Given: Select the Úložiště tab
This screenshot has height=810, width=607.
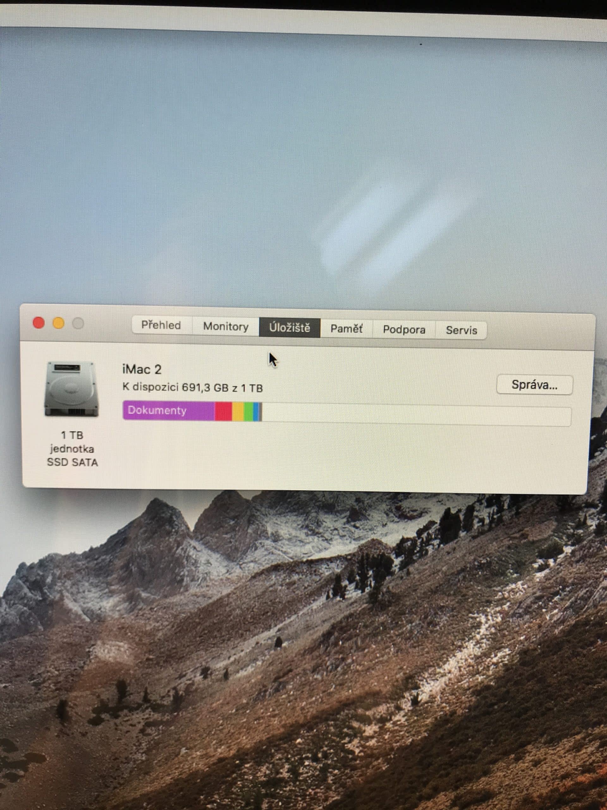Looking at the screenshot, I should [289, 327].
